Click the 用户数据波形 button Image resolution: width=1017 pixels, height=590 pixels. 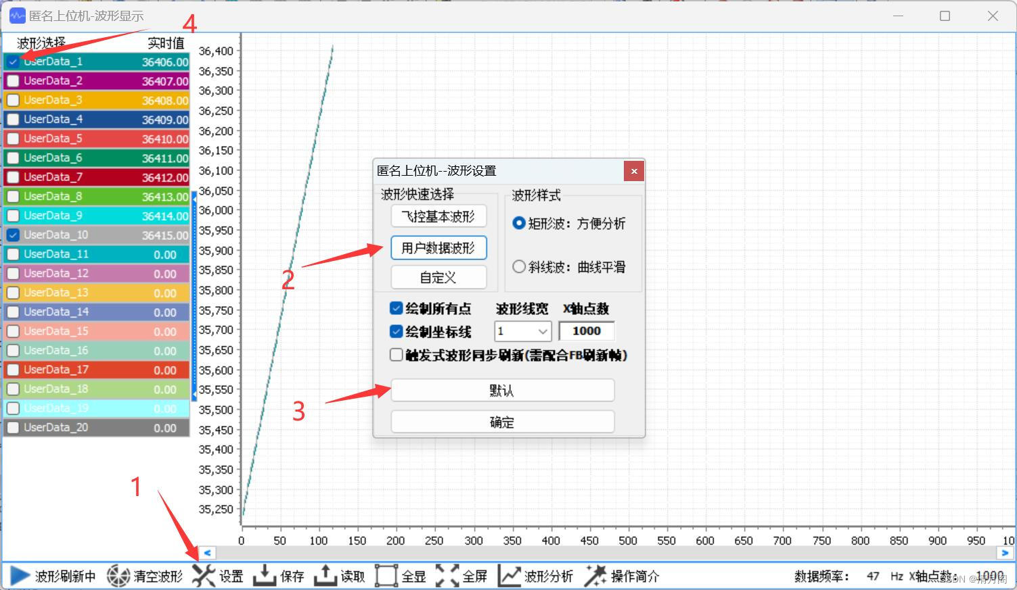438,247
